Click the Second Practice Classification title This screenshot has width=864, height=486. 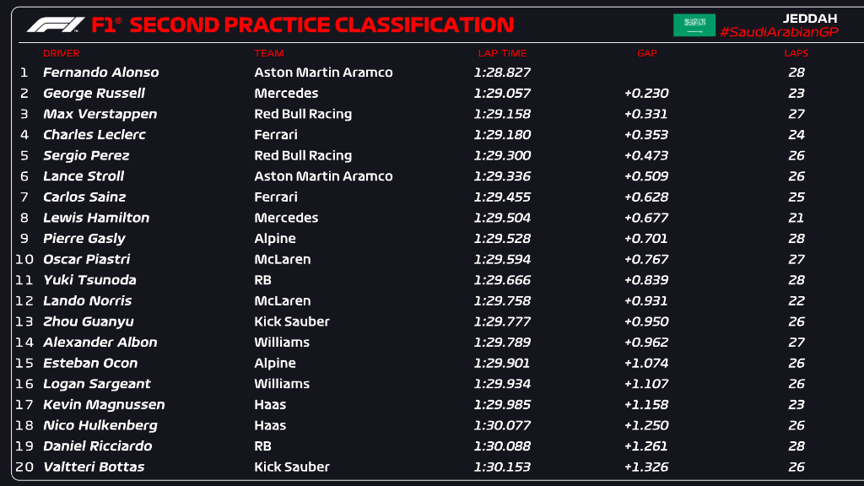(321, 24)
